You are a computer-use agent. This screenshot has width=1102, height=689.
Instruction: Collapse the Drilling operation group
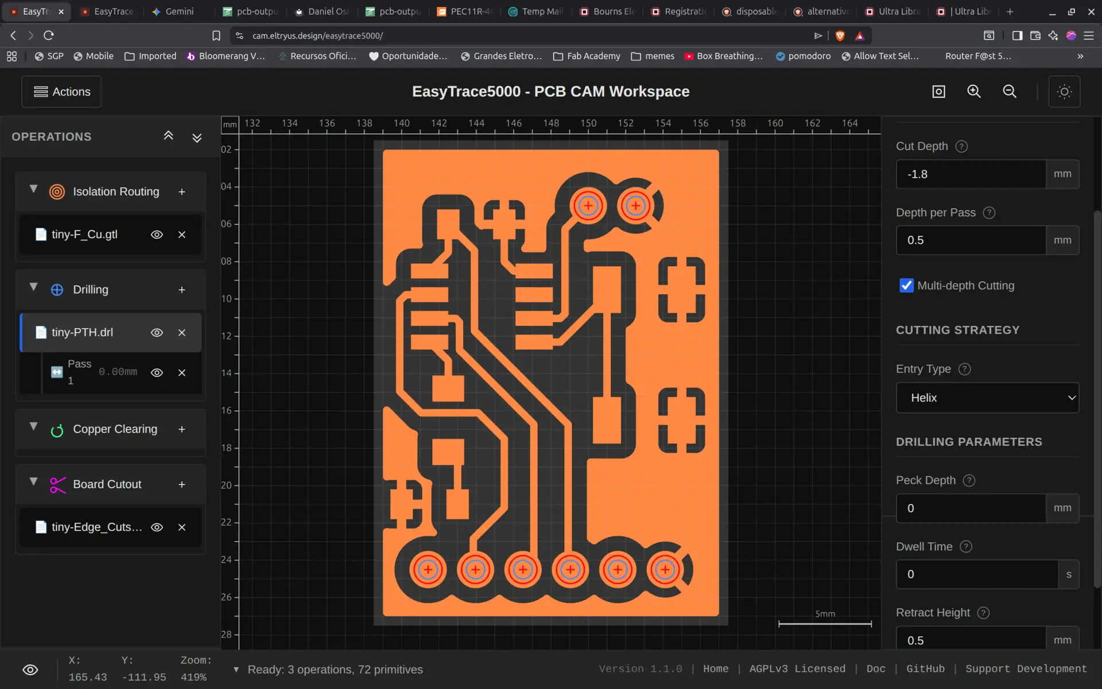coord(33,287)
